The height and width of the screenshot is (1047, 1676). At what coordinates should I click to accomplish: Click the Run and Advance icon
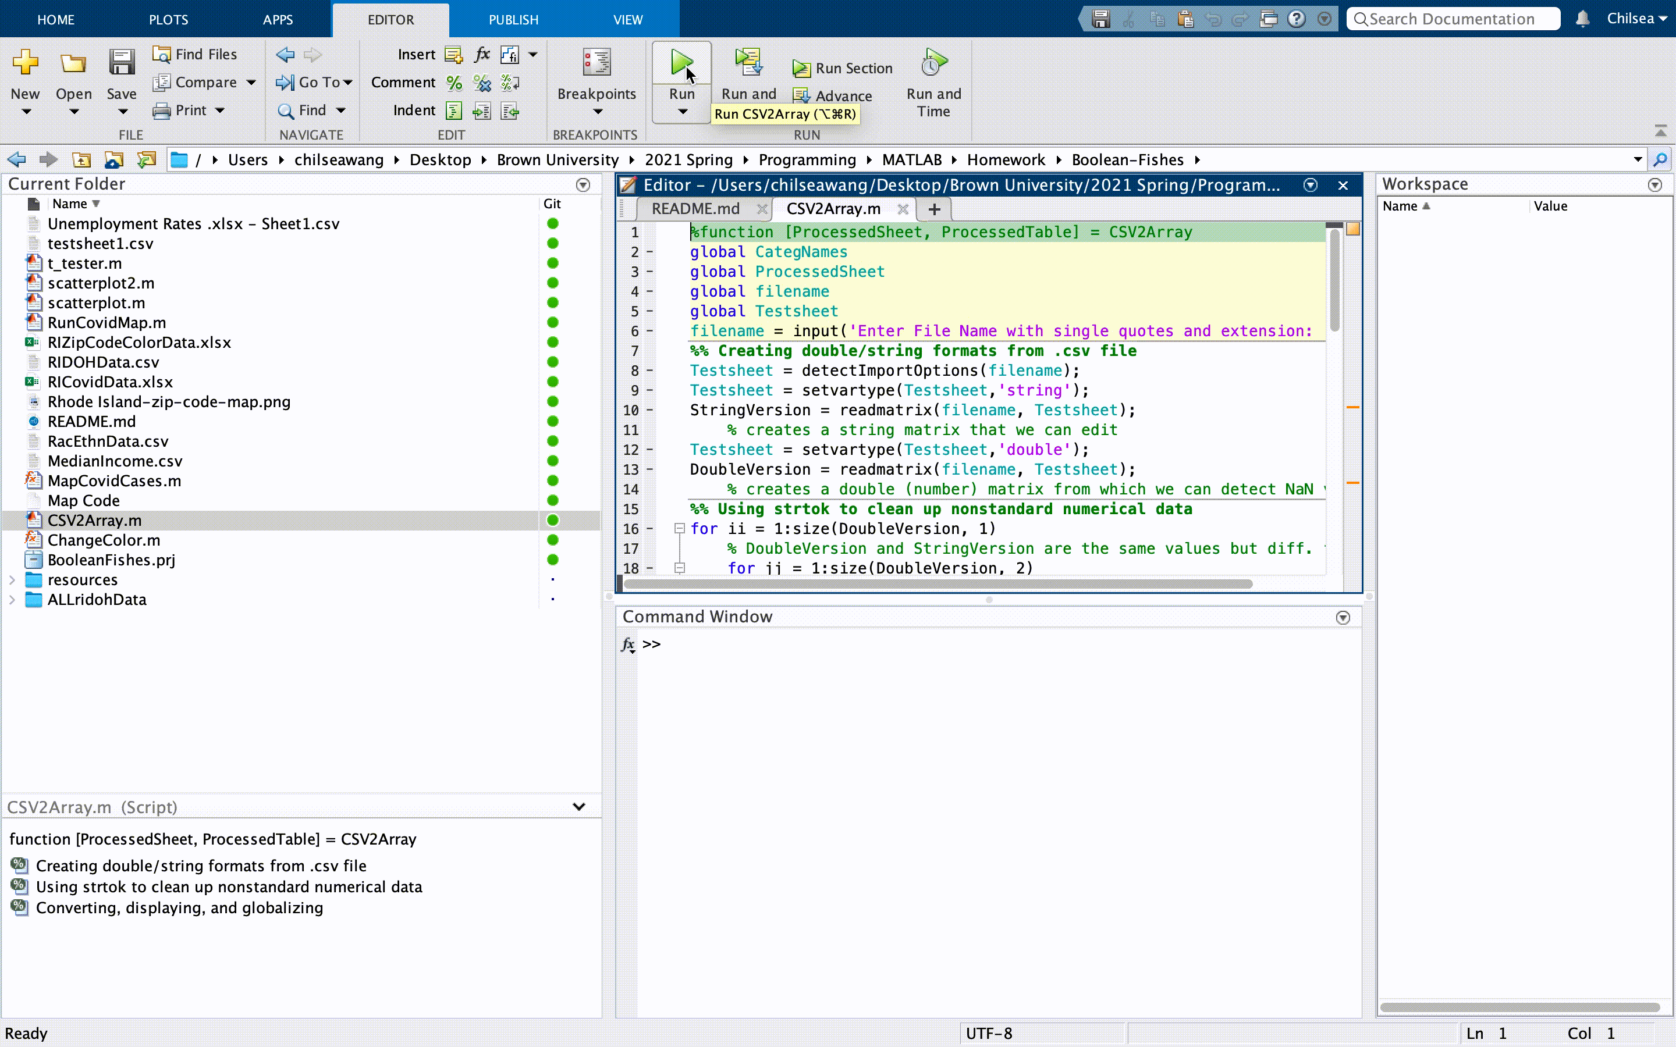pos(748,62)
